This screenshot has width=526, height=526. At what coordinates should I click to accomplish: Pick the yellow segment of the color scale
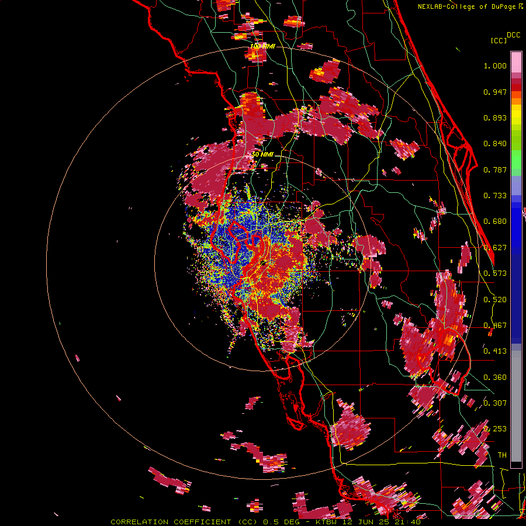click(516, 115)
